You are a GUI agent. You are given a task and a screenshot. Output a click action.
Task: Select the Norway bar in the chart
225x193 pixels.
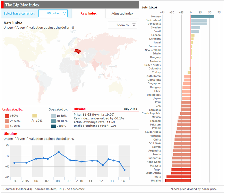tap(202, 17)
